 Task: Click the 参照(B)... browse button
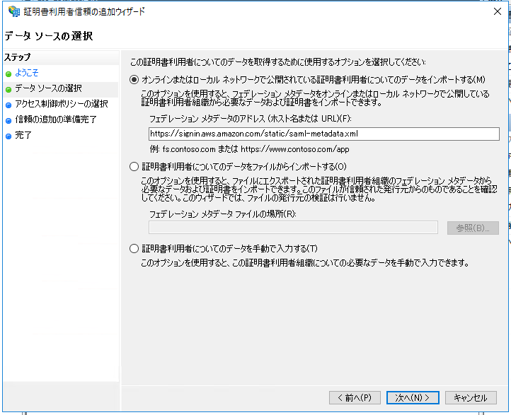point(473,228)
